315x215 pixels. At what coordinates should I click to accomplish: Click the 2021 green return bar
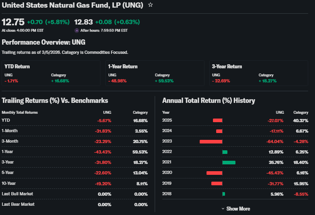[229, 162]
